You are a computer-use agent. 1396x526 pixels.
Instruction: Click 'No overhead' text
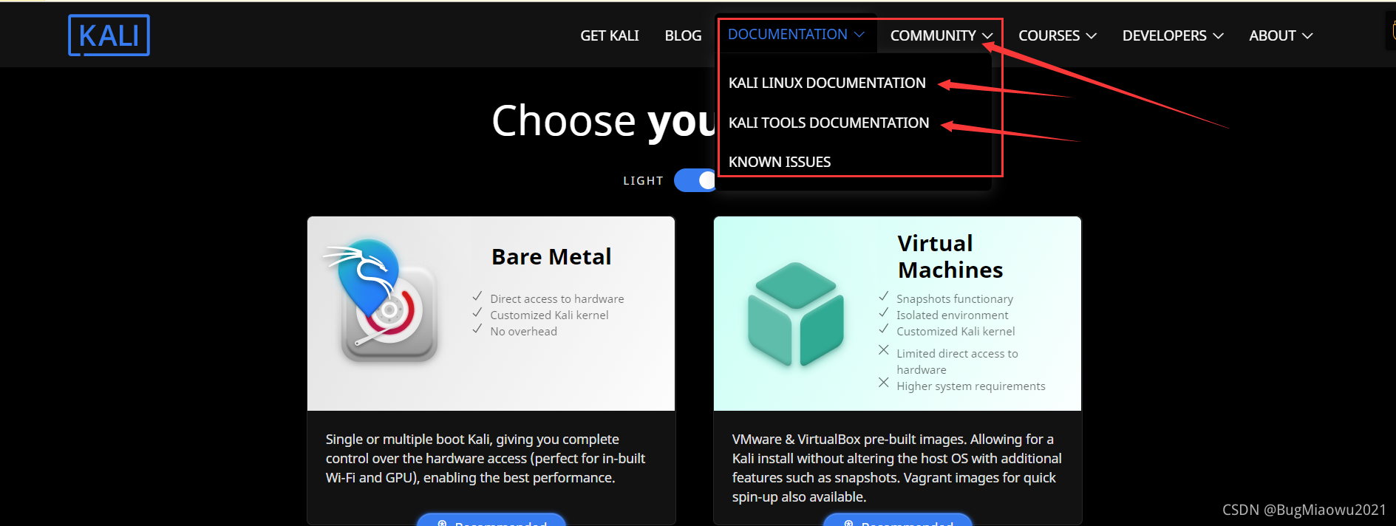[x=524, y=331]
